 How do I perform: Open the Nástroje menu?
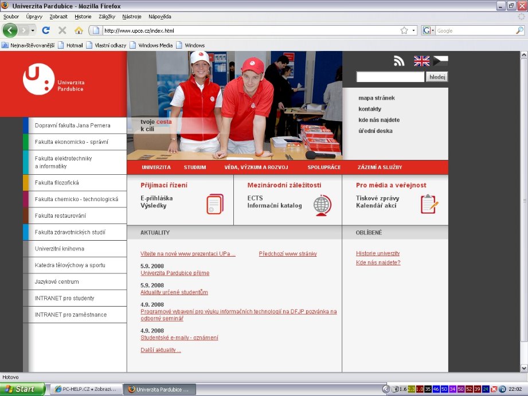(x=132, y=17)
